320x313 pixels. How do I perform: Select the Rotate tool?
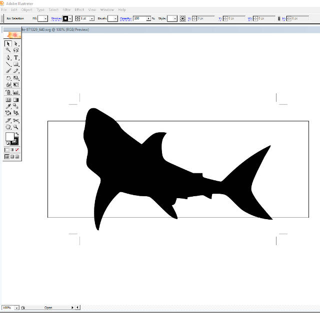(8, 78)
